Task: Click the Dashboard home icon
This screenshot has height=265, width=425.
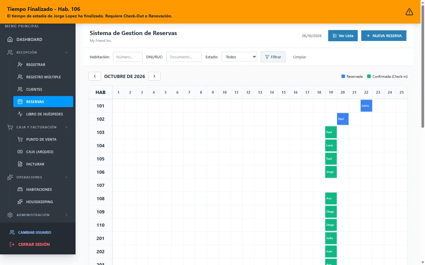Action: click(x=10, y=39)
